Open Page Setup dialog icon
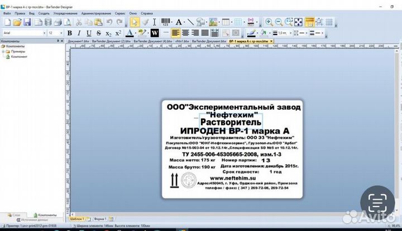Viewport: 402px width, 231px height. click(x=38, y=22)
